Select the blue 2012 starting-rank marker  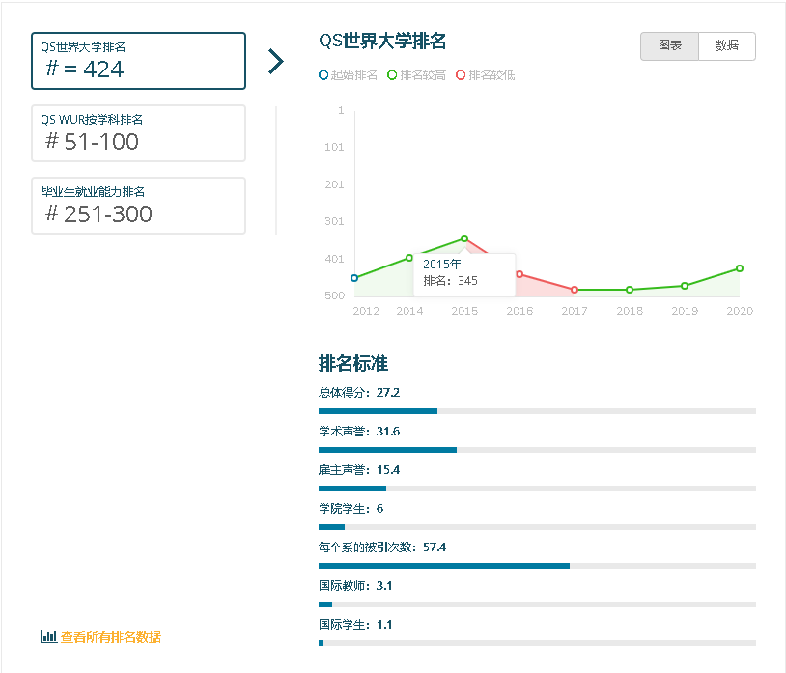(x=354, y=276)
